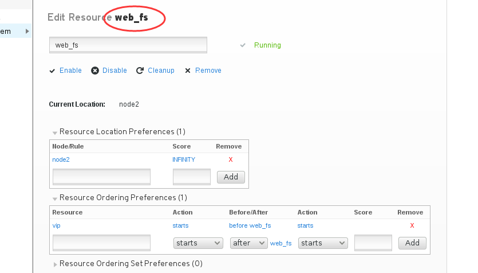Remove node2 location preference with red X
Screen dimensions: 478x273
click(x=231, y=159)
